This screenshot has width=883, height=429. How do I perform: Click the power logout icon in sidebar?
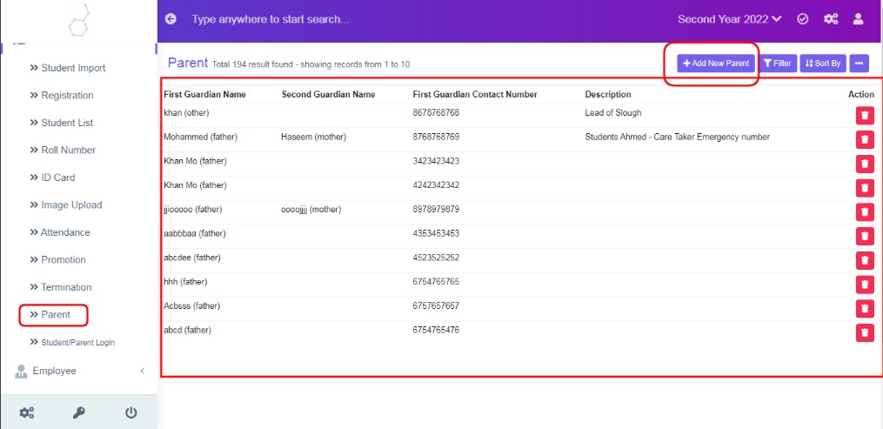(x=130, y=412)
